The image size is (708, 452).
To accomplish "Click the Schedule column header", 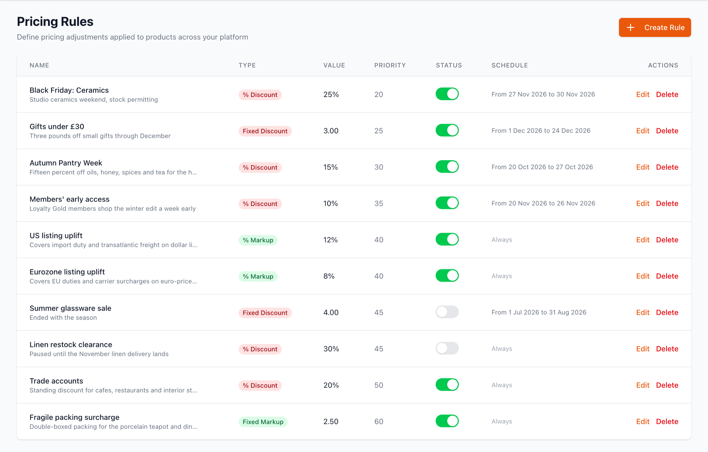I will click(x=509, y=65).
